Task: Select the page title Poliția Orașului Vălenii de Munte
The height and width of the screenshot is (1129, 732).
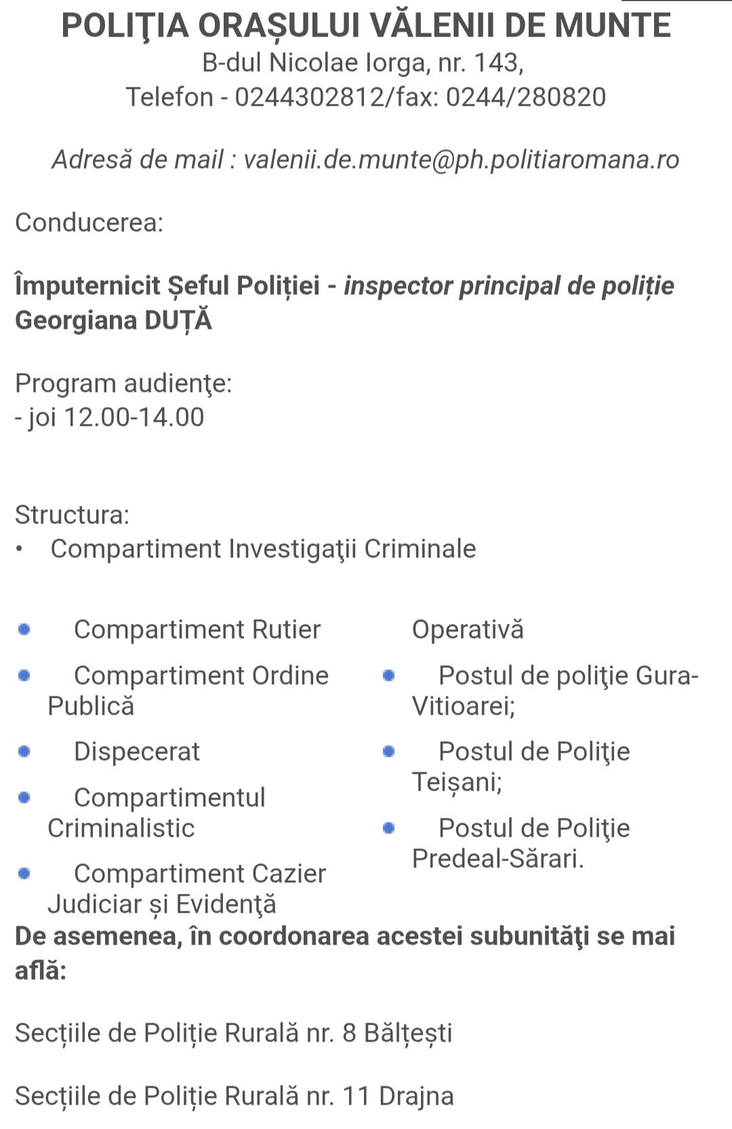Action: (366, 26)
